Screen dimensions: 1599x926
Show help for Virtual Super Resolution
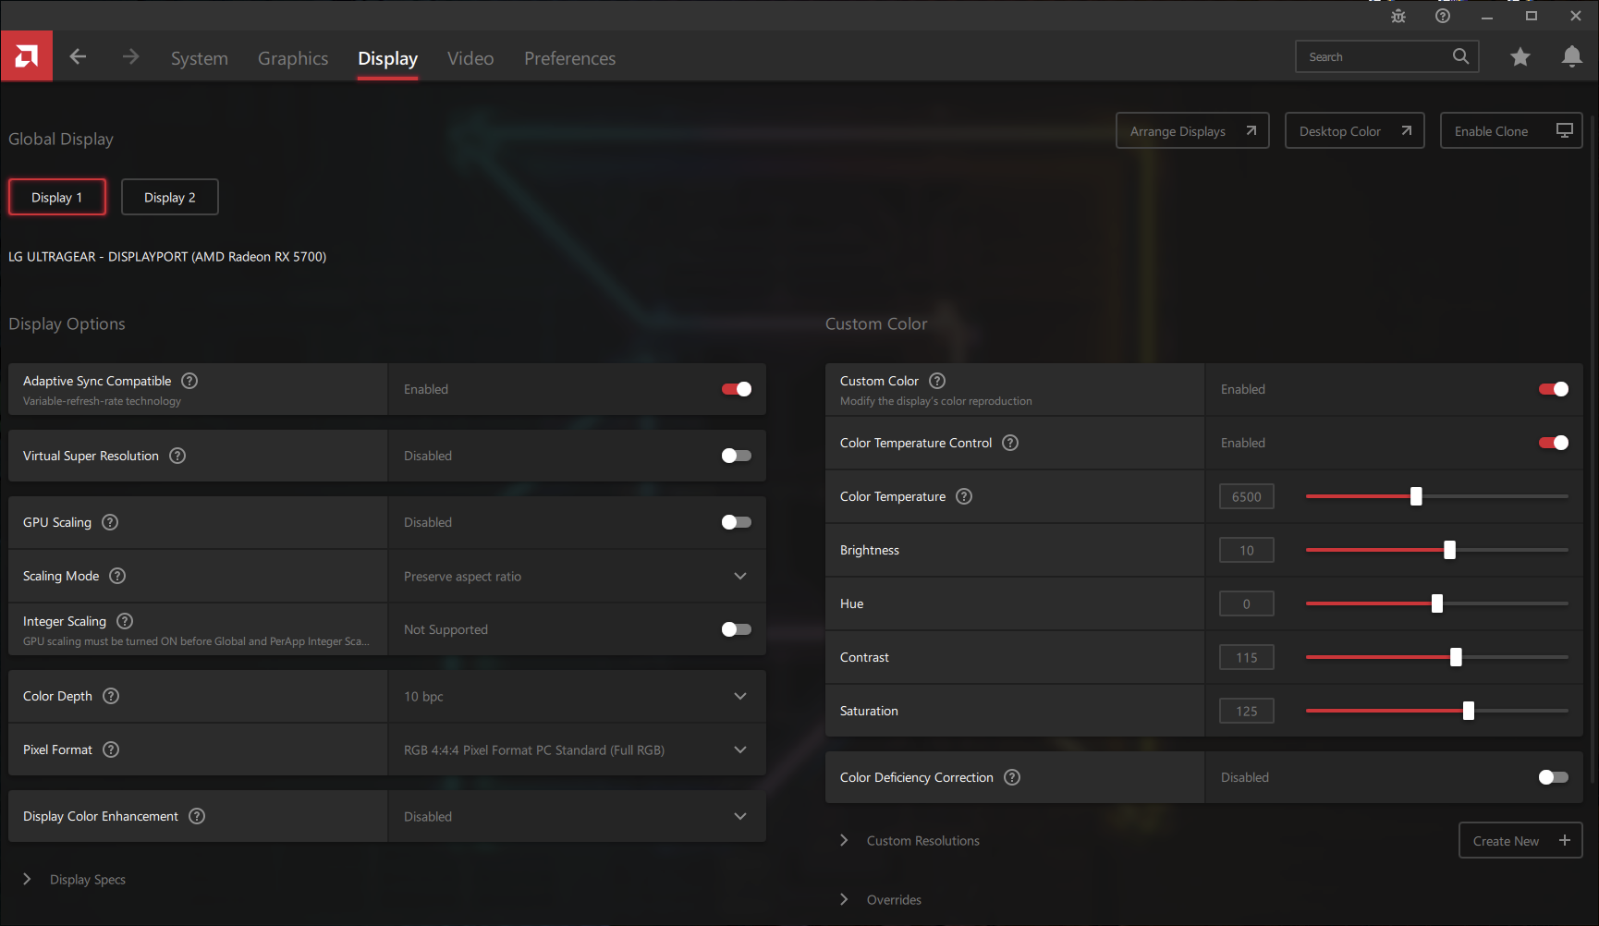(x=177, y=456)
